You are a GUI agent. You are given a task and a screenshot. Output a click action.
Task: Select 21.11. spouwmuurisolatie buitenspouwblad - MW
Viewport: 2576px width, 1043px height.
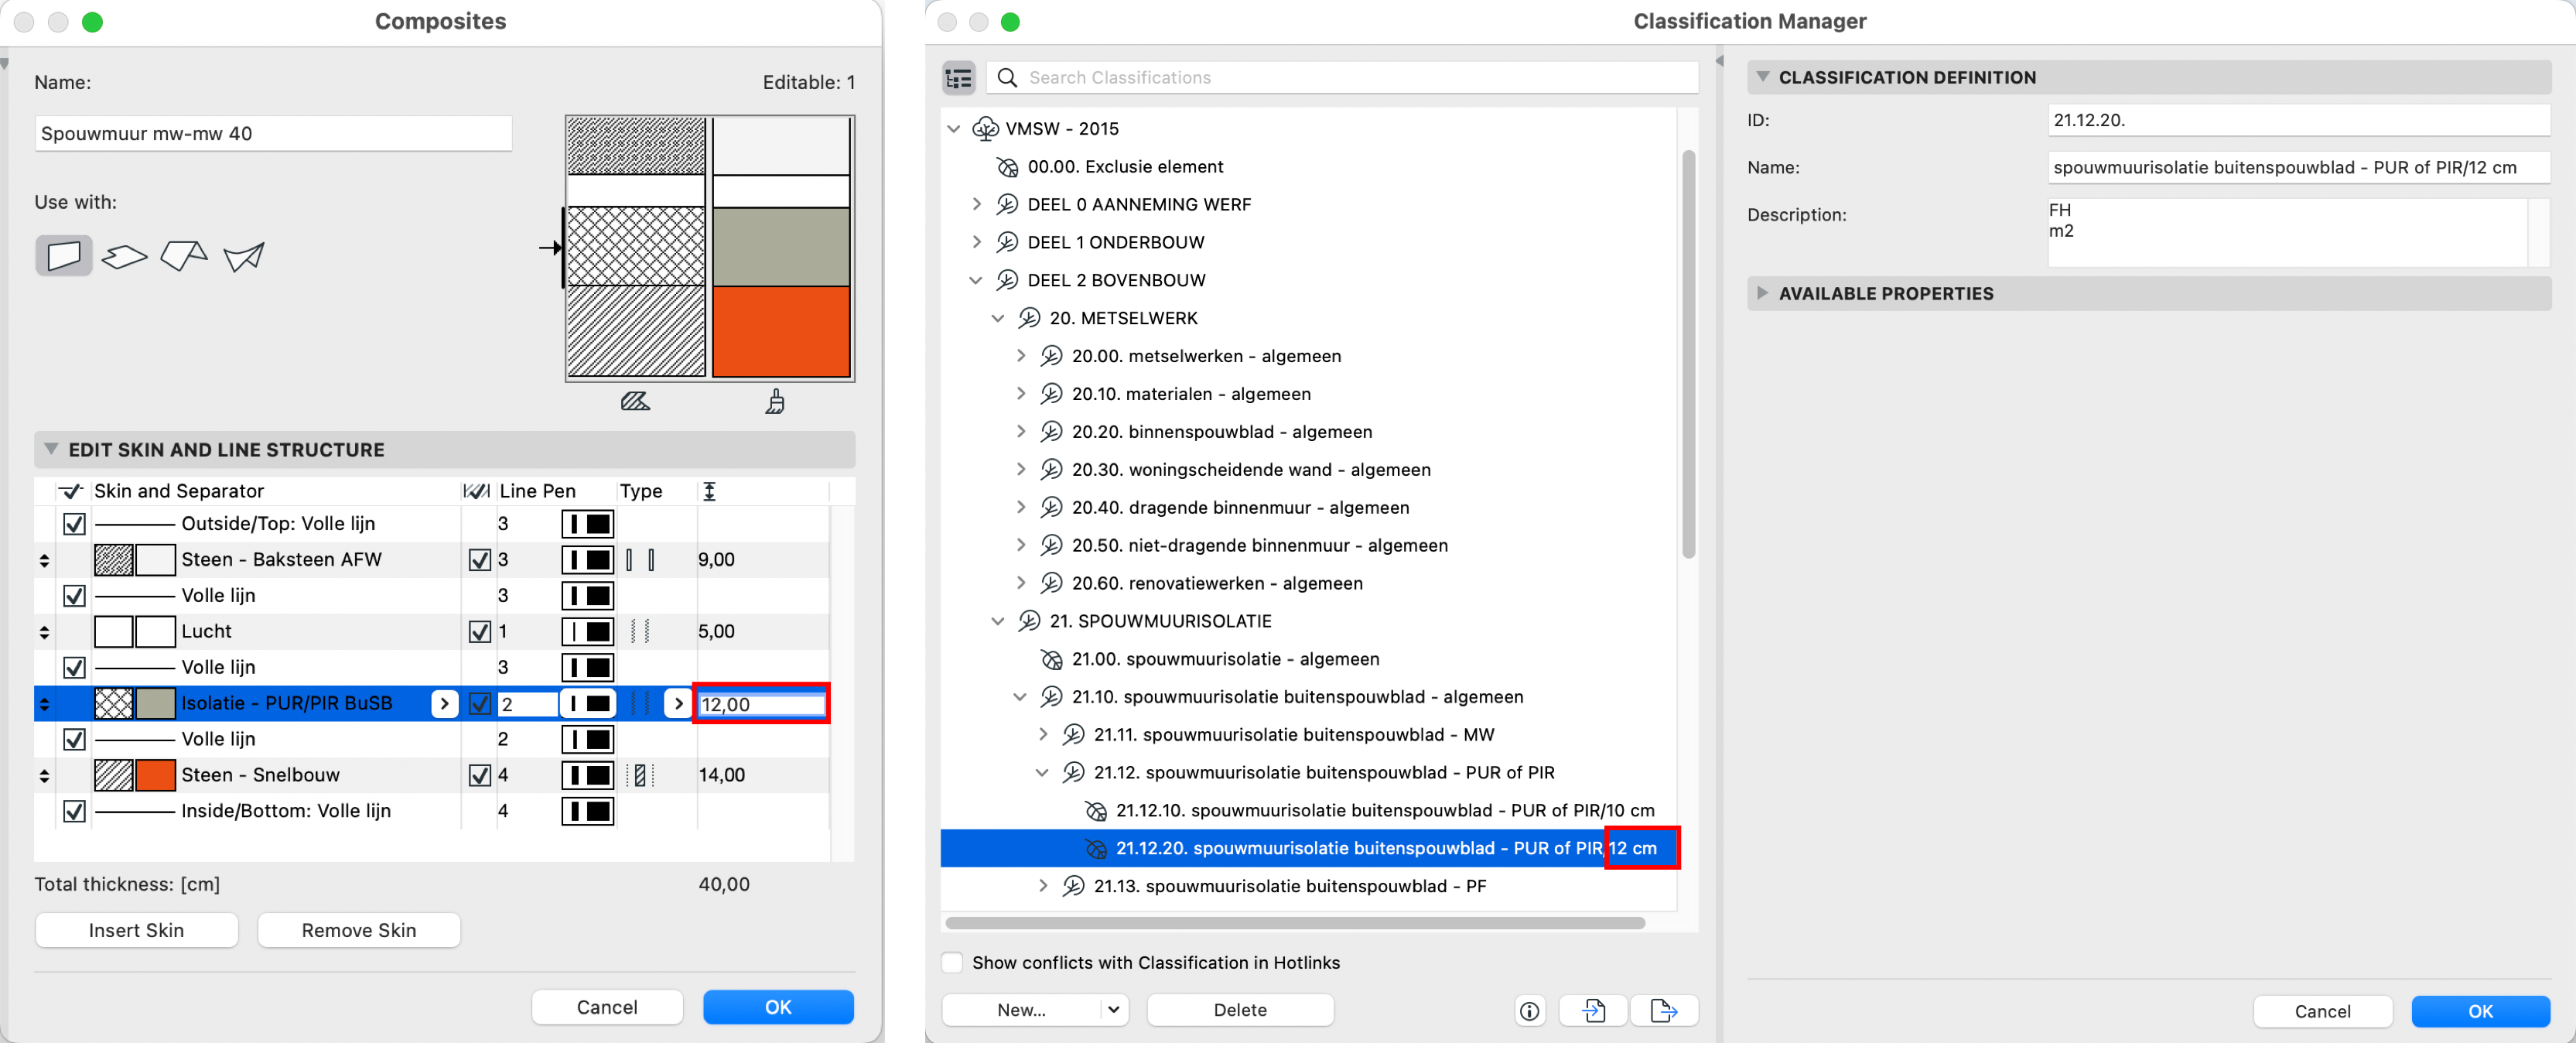click(1294, 735)
